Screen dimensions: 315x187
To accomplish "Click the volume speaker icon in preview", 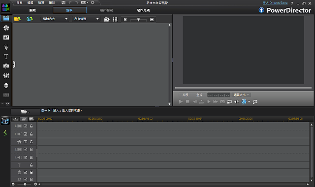I will pyautogui.click(x=236, y=102).
